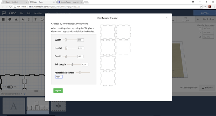Click the PDF extension icon

click(x=209, y=7)
